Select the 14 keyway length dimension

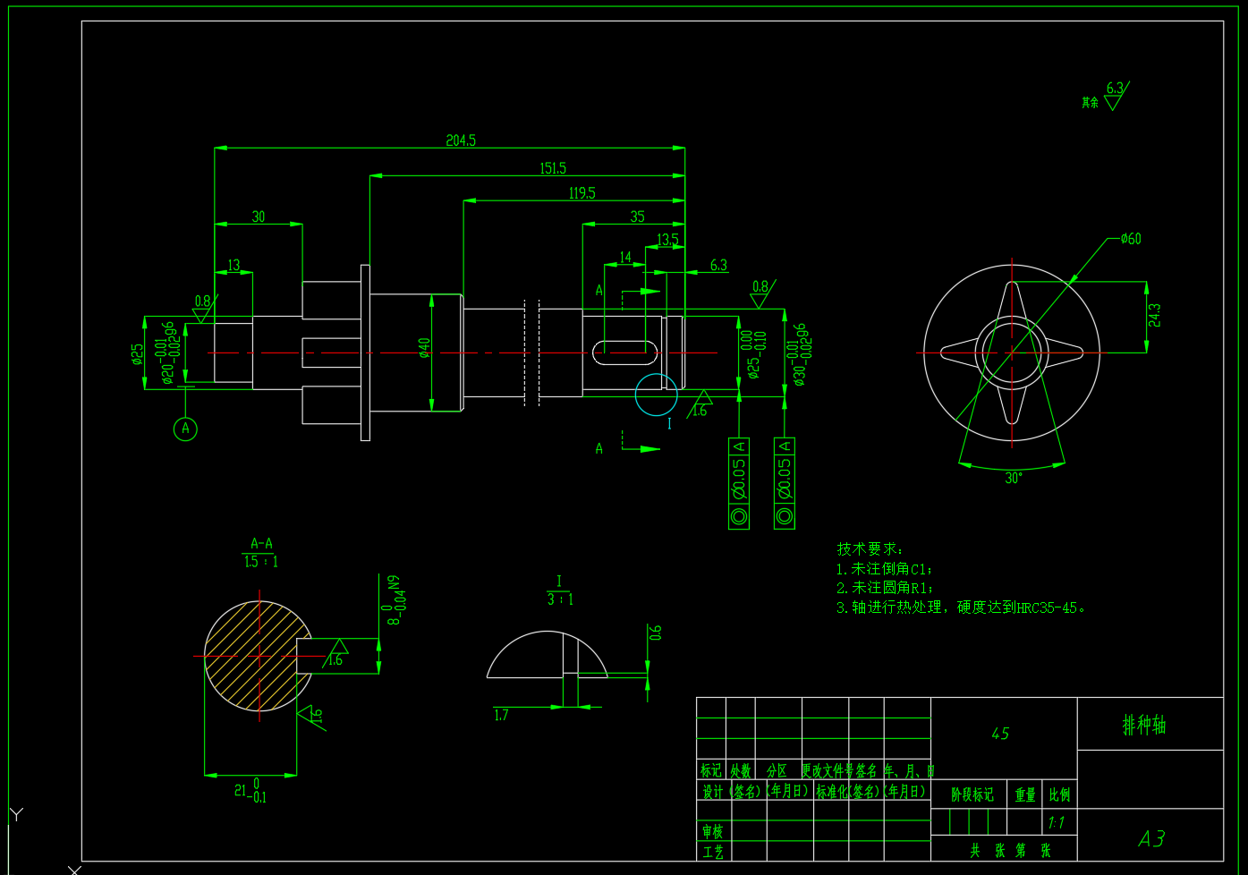(625, 258)
